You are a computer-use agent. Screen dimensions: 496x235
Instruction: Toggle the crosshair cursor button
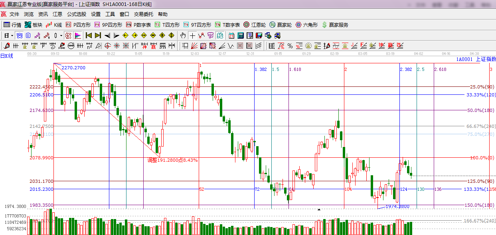click(192, 35)
